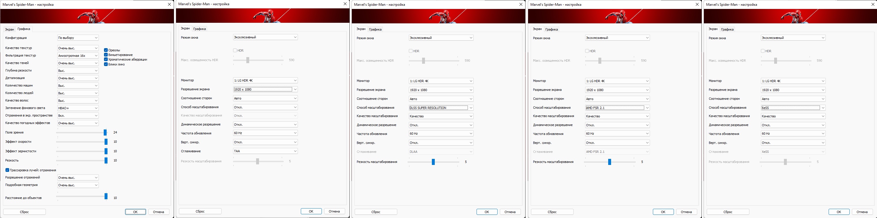Open the AMD FSR 2.1 scaling method dropdown
This screenshot has width=877, height=218.
tap(617, 108)
